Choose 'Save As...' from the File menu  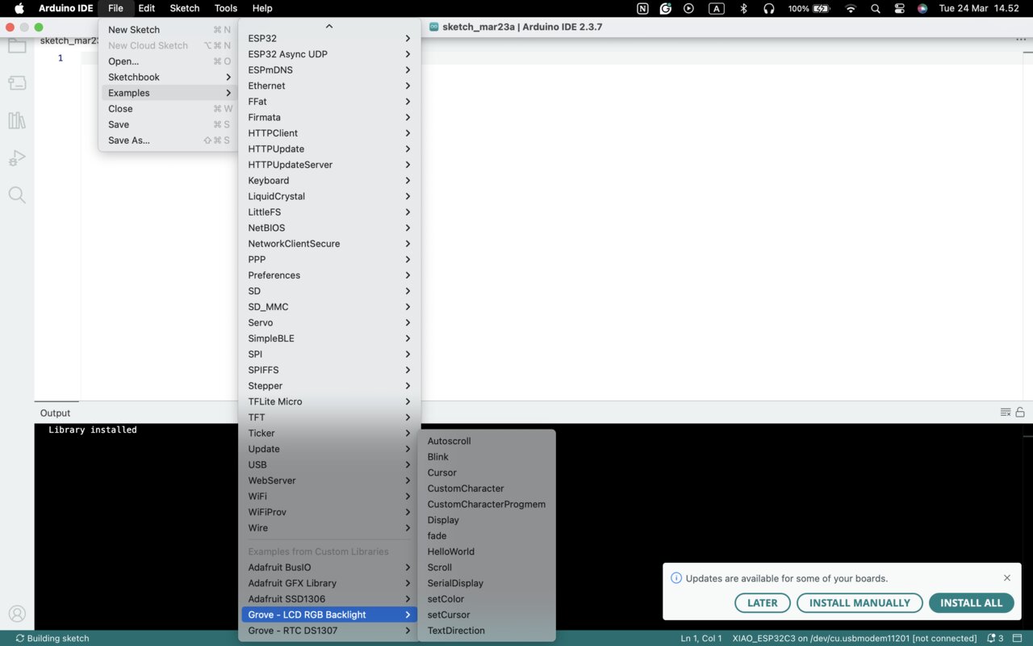click(x=169, y=141)
